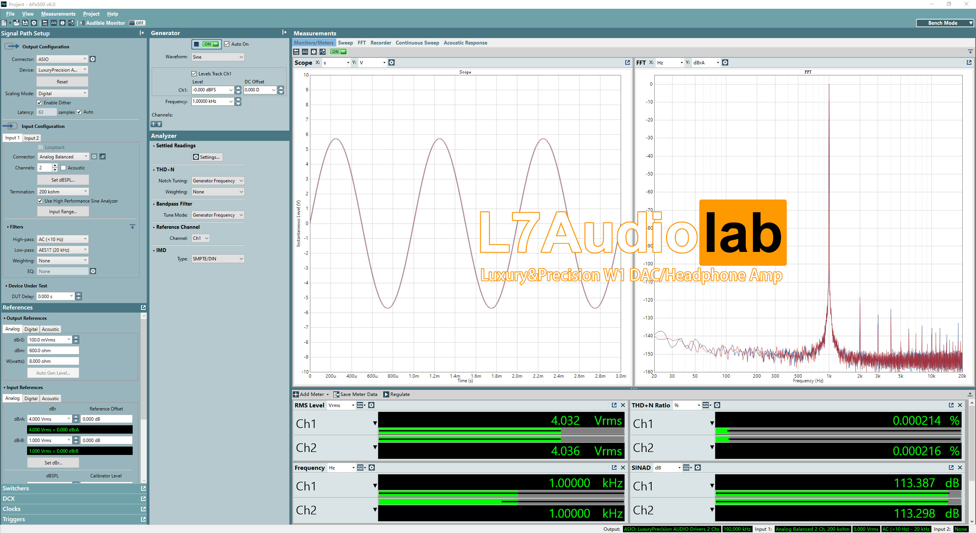The height and width of the screenshot is (533, 976).
Task: Uncheck the latency Auto checkbox
Action: [x=79, y=112]
